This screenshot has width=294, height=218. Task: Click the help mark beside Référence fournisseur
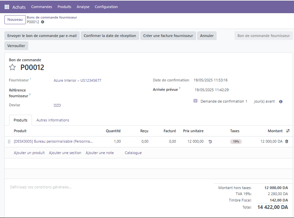click(x=30, y=95)
